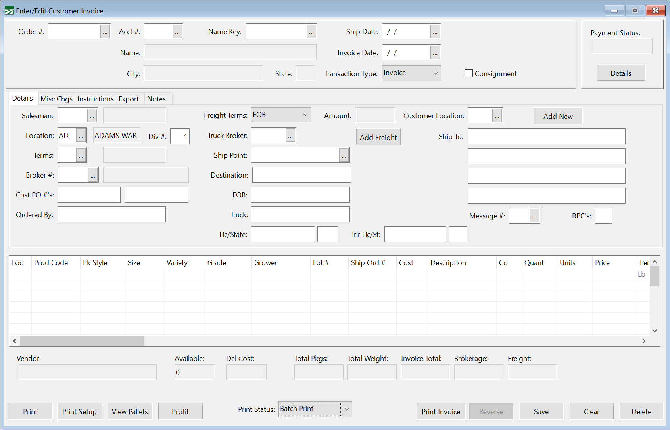This screenshot has width=670, height=430.
Task: Click the horizontal scrollbar in the grid
Action: pos(81,341)
